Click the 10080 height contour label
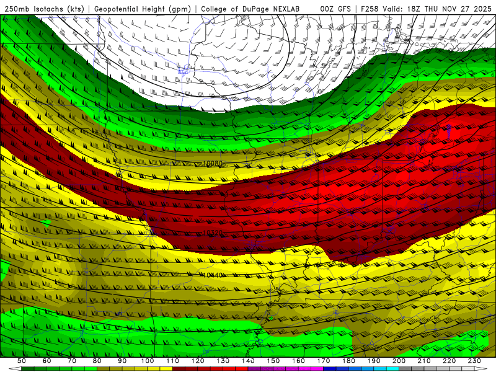496x372 pixels. coord(213,164)
